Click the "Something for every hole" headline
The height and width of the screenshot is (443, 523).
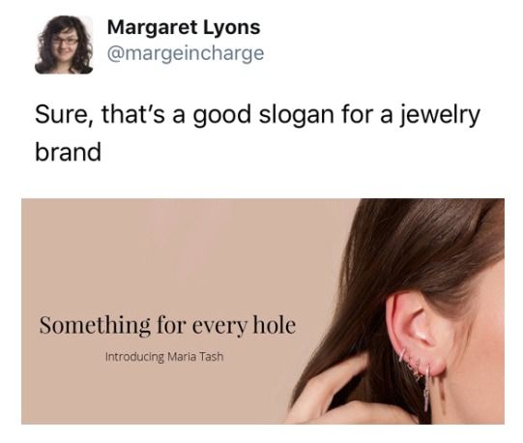(x=167, y=325)
